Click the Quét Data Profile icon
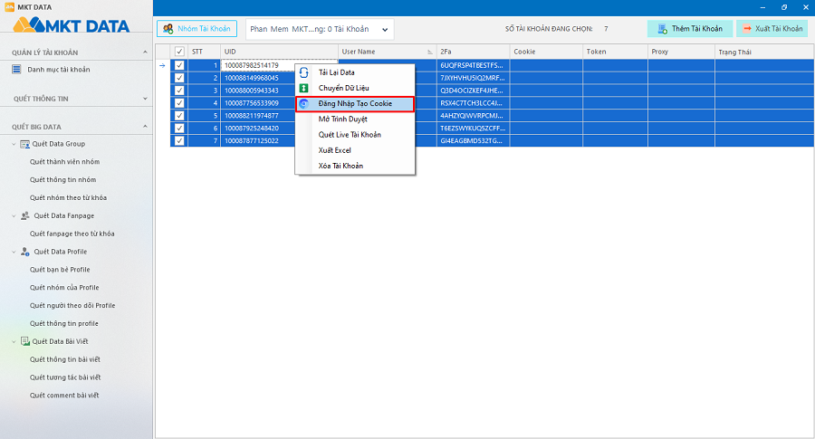815x439 pixels. (x=24, y=252)
